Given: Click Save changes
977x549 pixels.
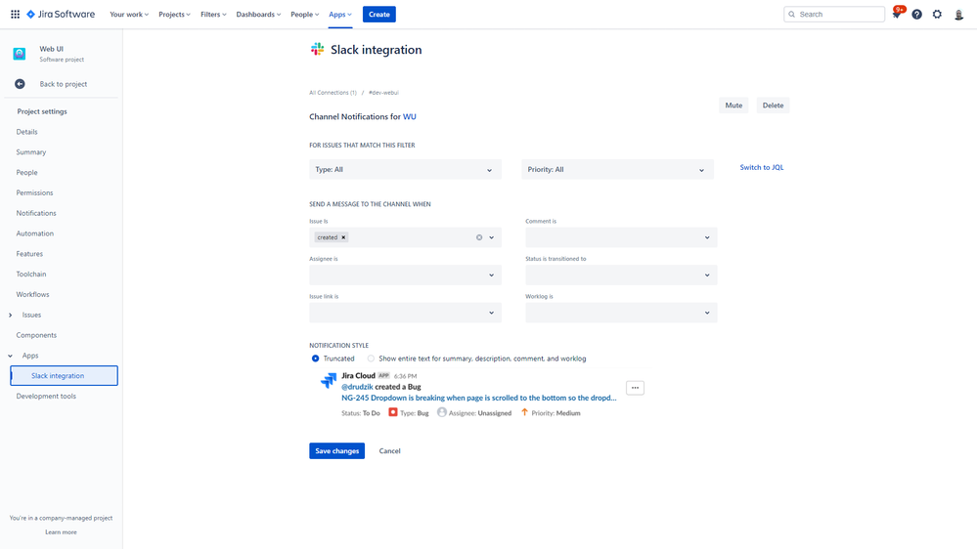Looking at the screenshot, I should [336, 450].
